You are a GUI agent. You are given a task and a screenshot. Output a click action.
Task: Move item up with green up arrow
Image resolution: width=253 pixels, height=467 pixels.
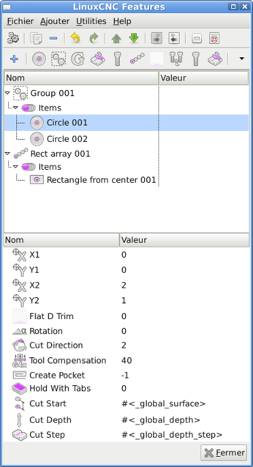pyautogui.click(x=116, y=38)
